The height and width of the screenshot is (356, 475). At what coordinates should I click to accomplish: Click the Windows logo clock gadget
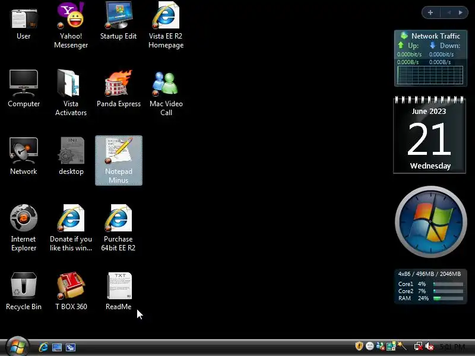pyautogui.click(x=431, y=221)
